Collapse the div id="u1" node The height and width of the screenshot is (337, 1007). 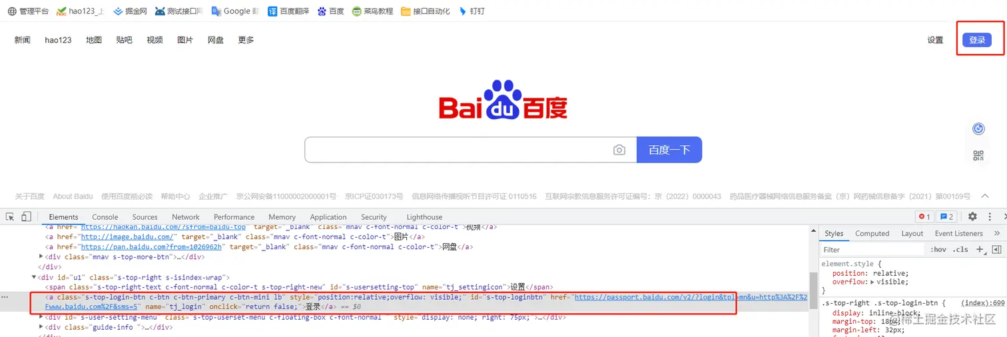(x=34, y=277)
